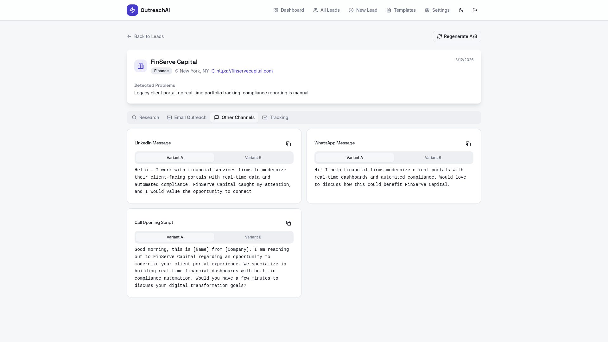
Task: Switch to the Research tab
Action: (x=146, y=117)
